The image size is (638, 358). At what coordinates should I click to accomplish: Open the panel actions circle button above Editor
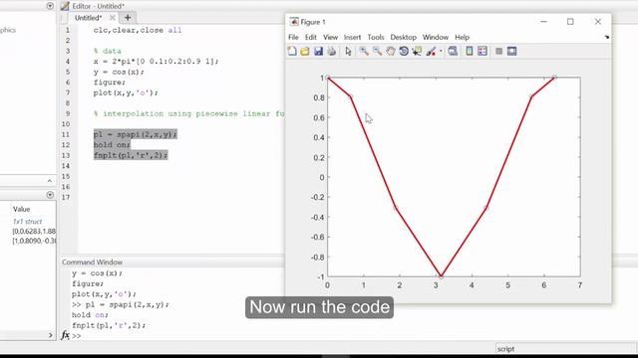coord(50,6)
